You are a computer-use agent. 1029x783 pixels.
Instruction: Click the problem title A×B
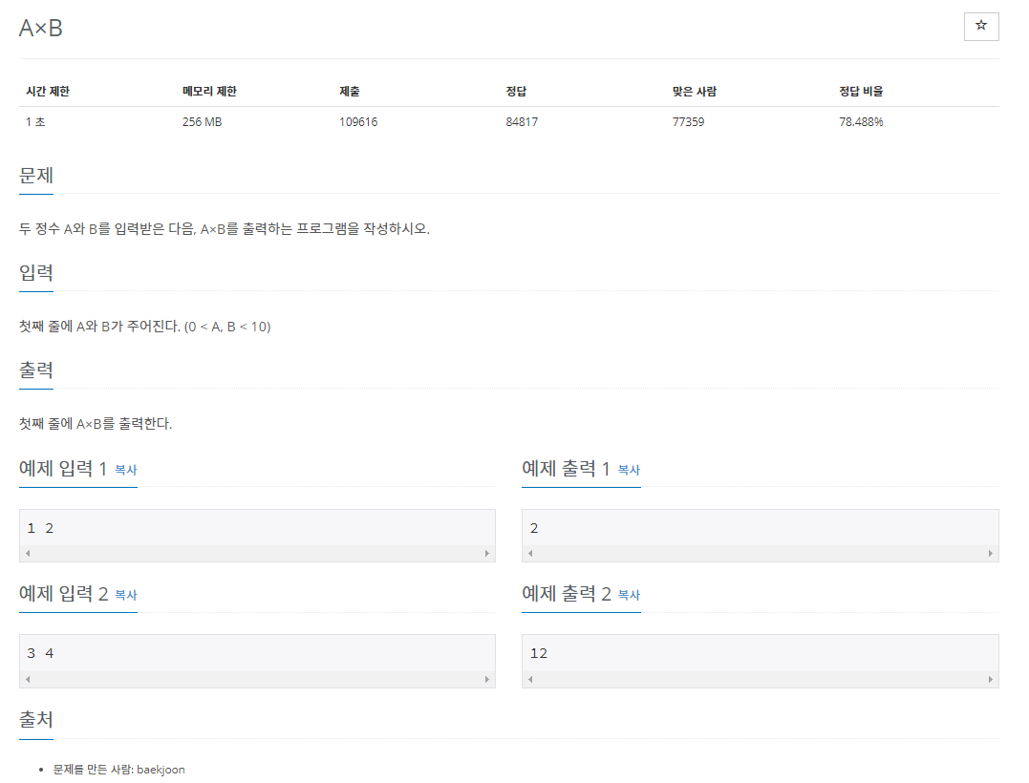pyautogui.click(x=38, y=27)
